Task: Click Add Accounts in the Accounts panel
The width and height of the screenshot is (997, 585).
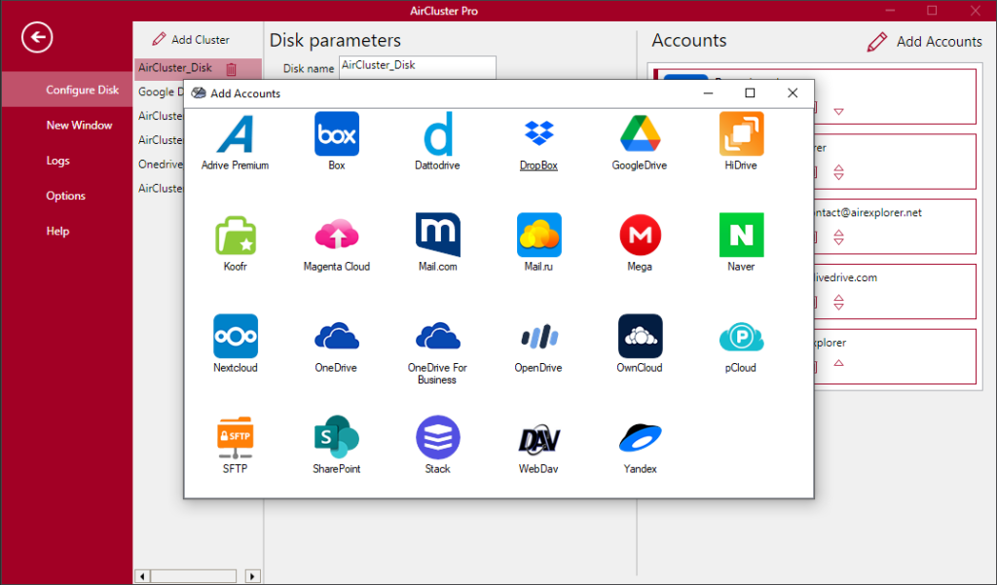Action: click(925, 41)
